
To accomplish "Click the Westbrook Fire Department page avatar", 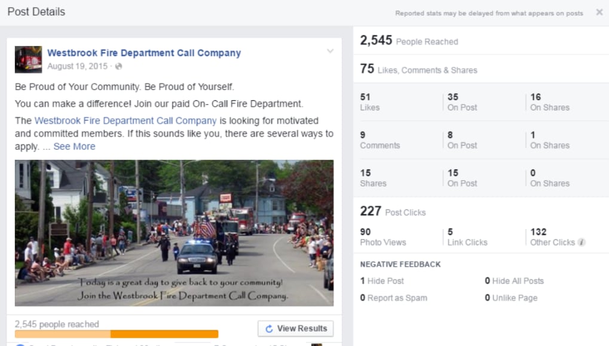I will point(28,59).
